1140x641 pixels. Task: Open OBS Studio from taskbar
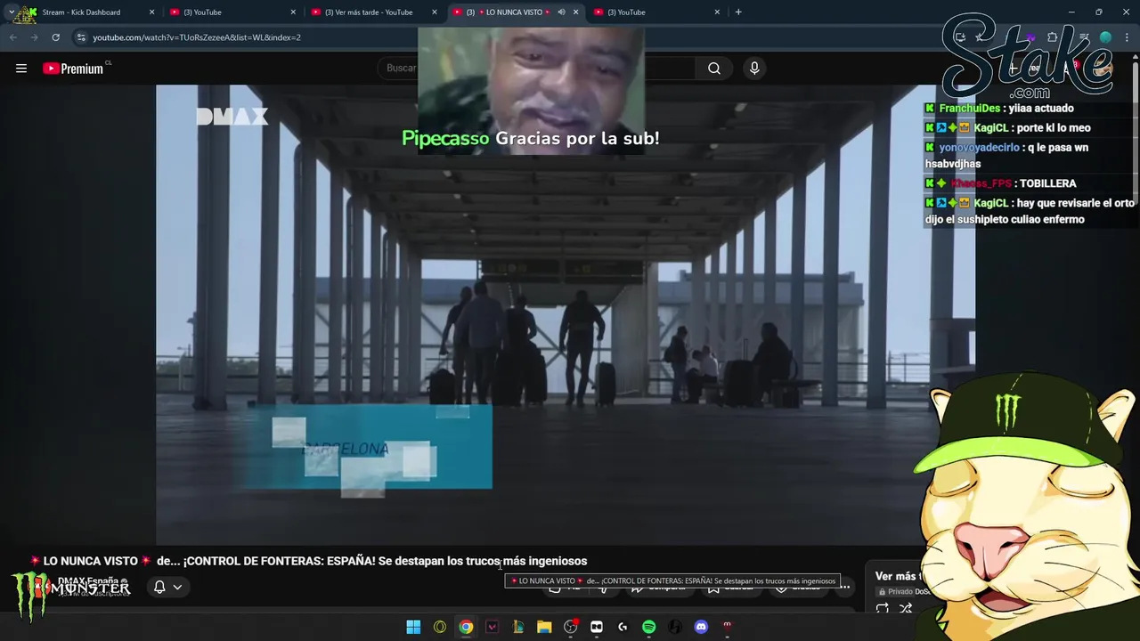(x=571, y=627)
